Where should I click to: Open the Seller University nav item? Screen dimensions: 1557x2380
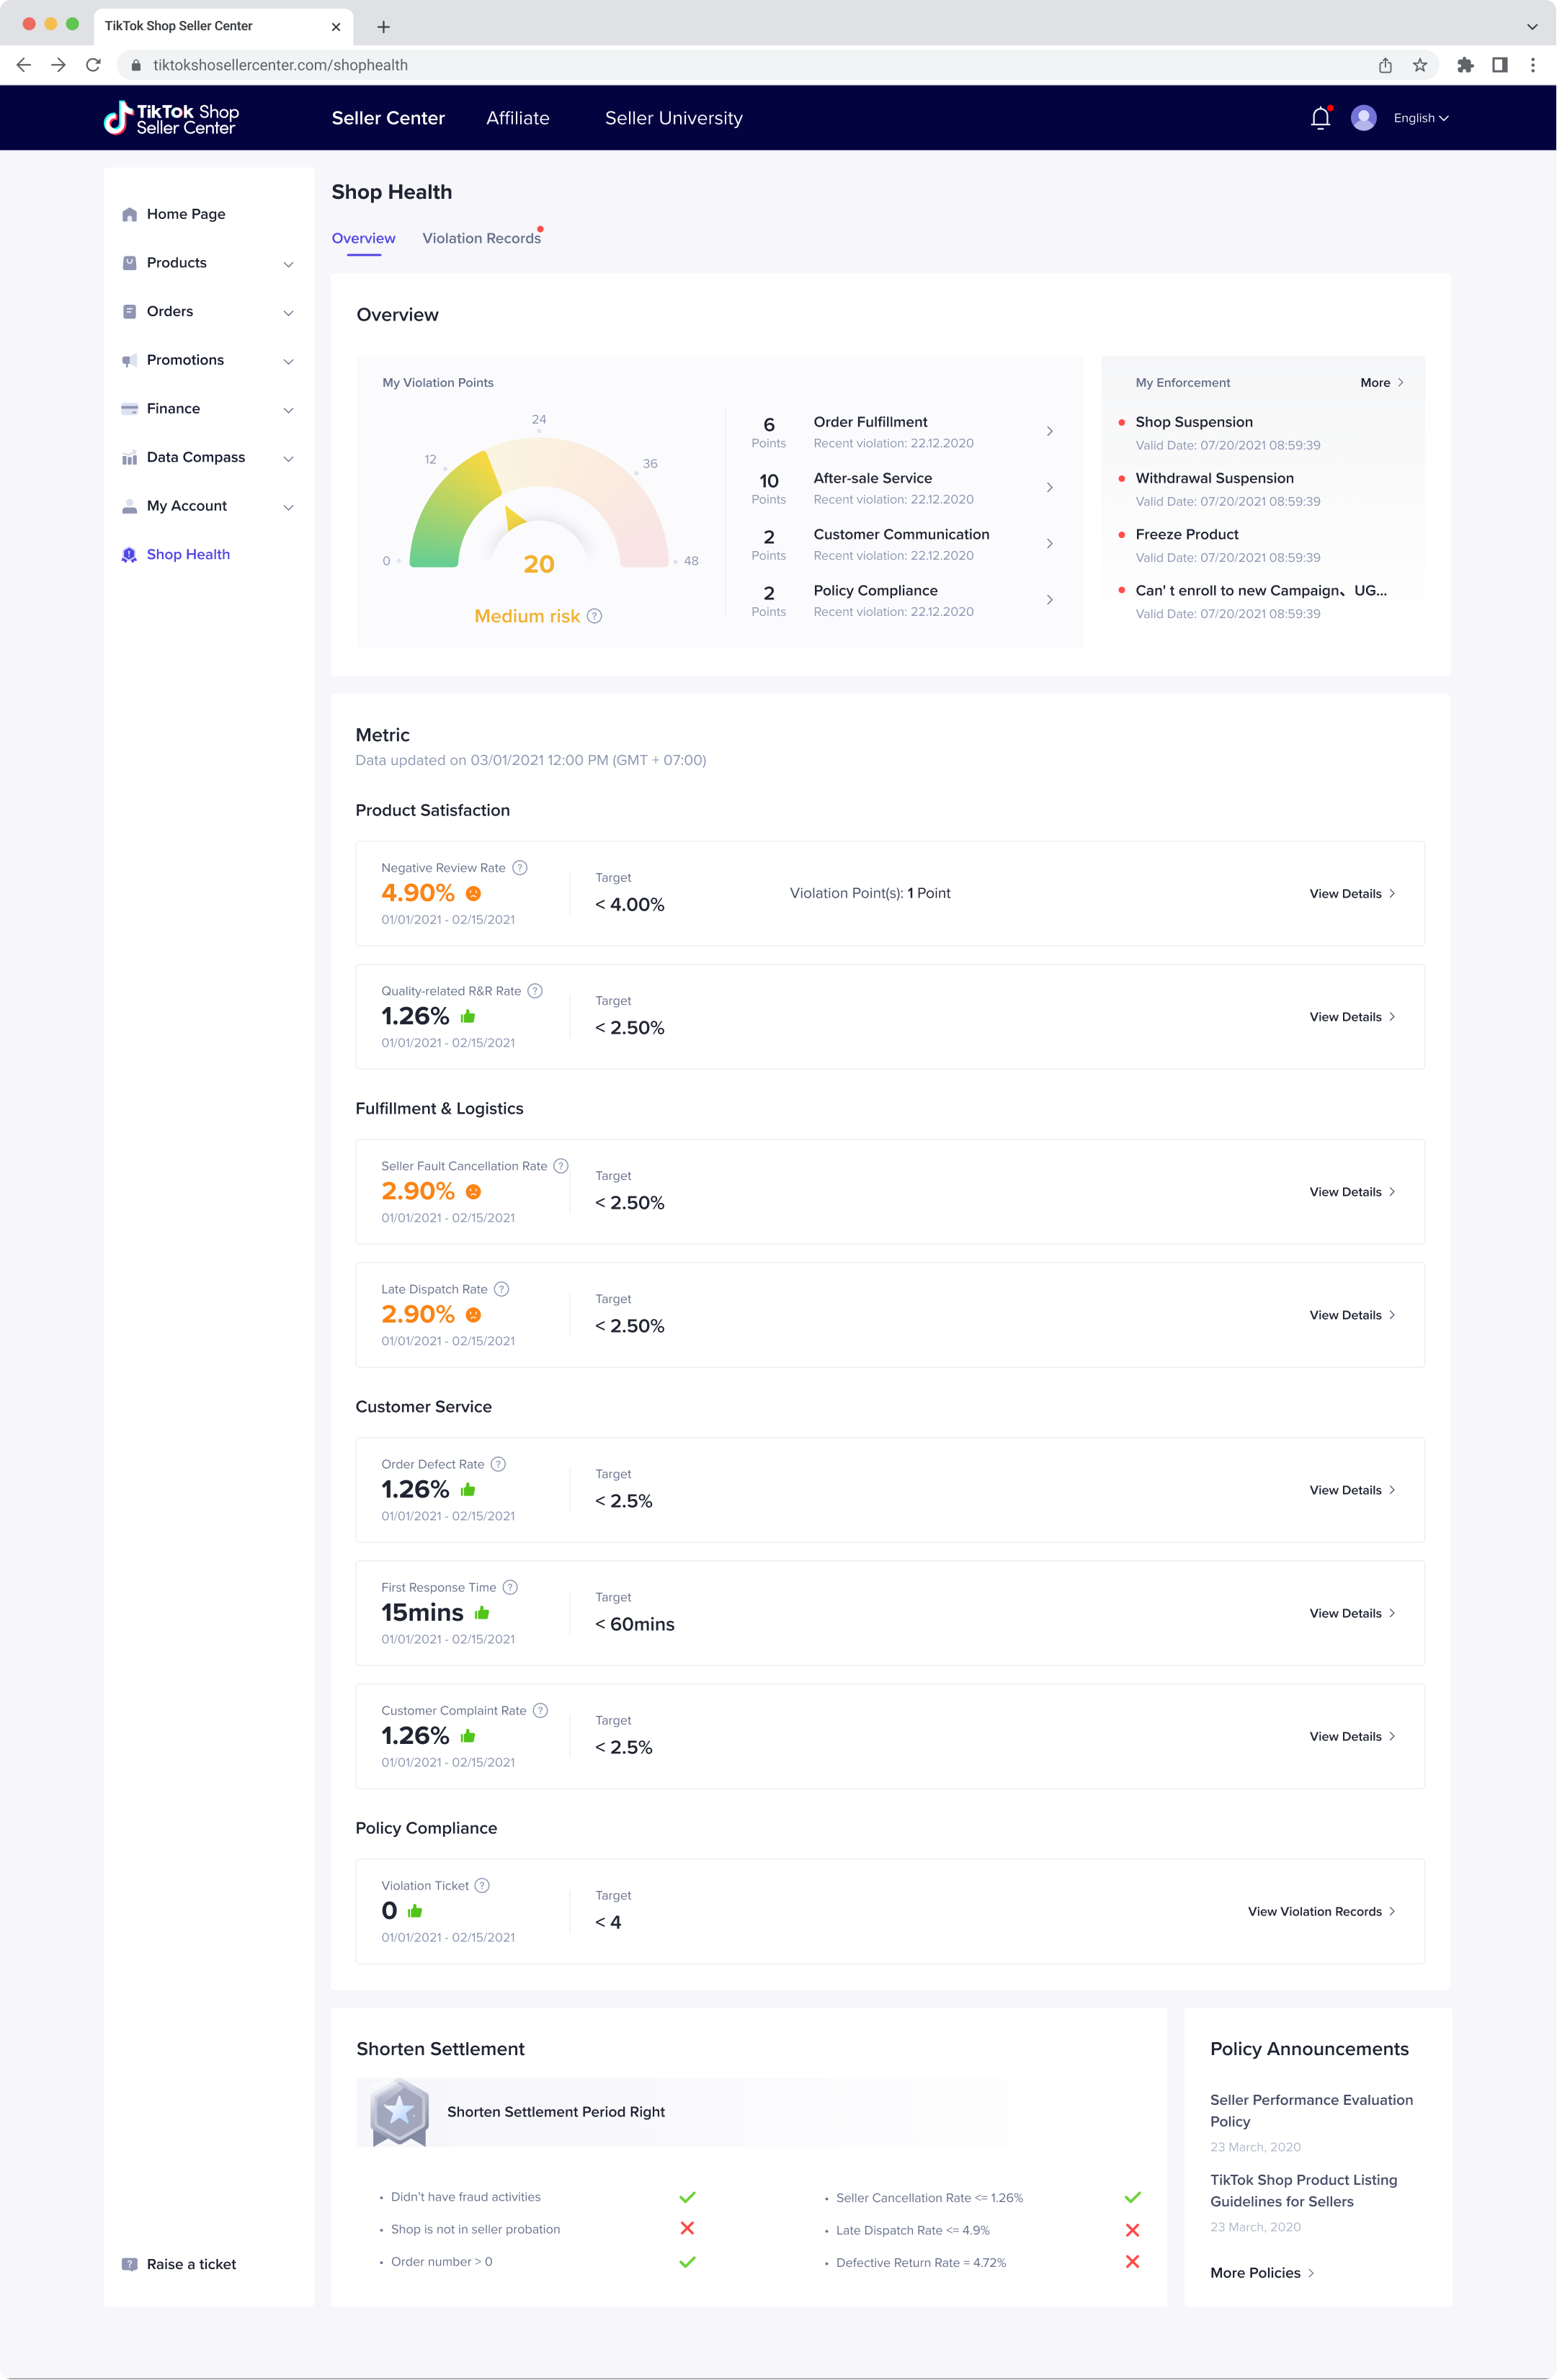pyautogui.click(x=673, y=118)
